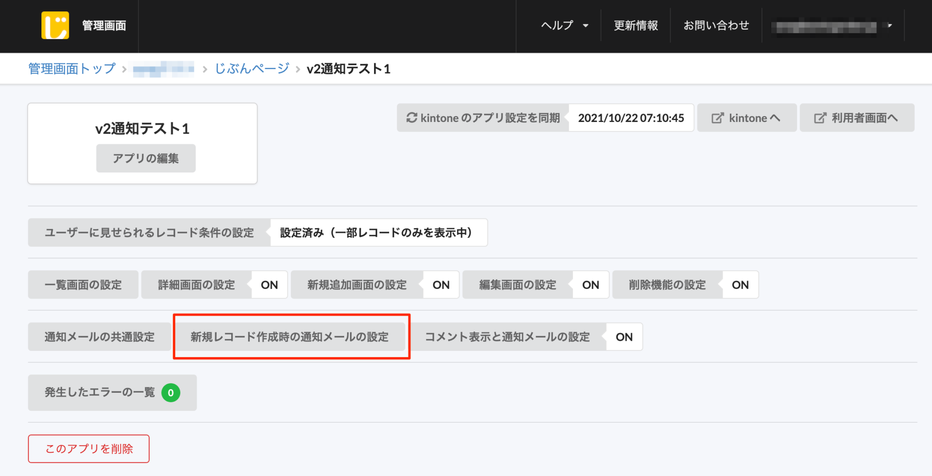Toggle ON status of 新規追加画面の設定

click(x=441, y=285)
